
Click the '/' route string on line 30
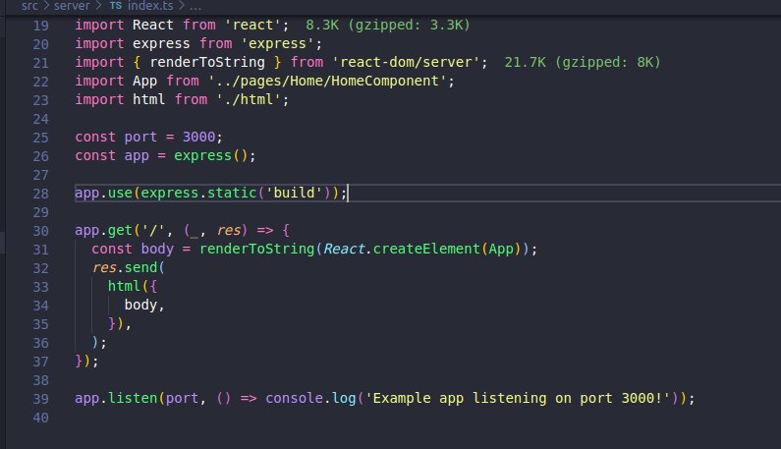(x=153, y=230)
